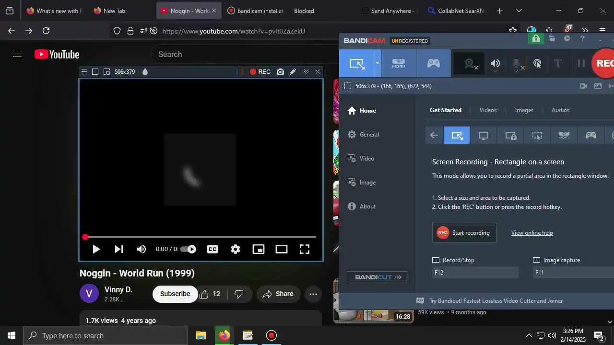
Task: Switch to the Get Started tab
Action: tap(446, 110)
